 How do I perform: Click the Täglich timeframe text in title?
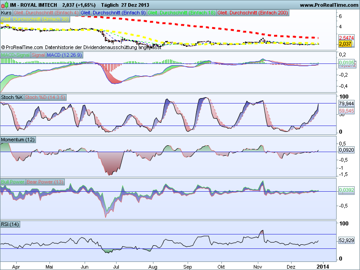click(110, 5)
